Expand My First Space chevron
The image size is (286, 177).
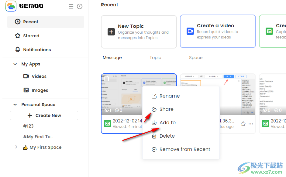pos(16,147)
